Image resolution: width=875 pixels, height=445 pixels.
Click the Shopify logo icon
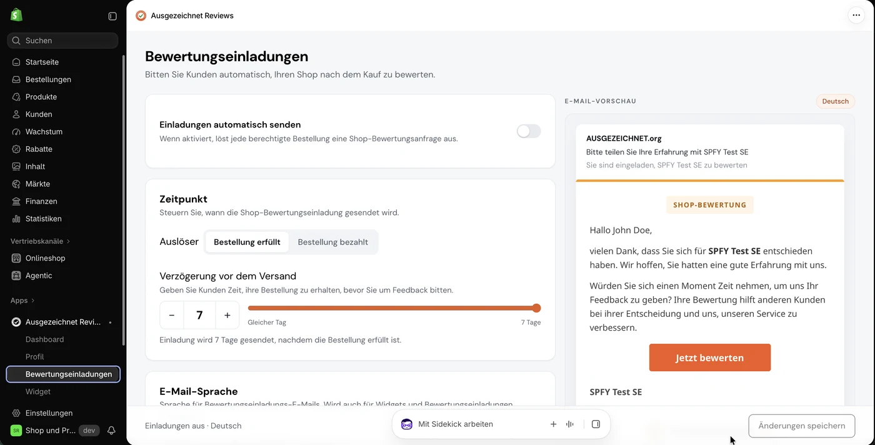pyautogui.click(x=16, y=15)
